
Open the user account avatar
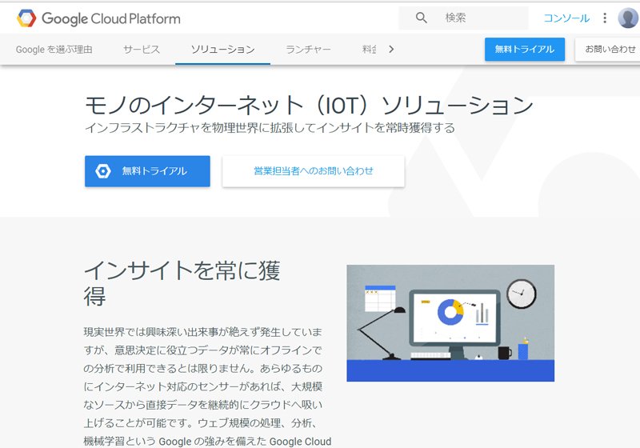click(x=628, y=18)
